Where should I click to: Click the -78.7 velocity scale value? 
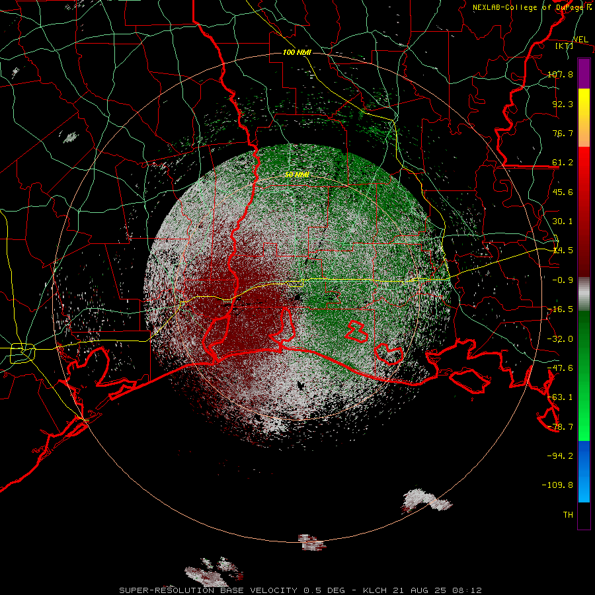(x=560, y=427)
